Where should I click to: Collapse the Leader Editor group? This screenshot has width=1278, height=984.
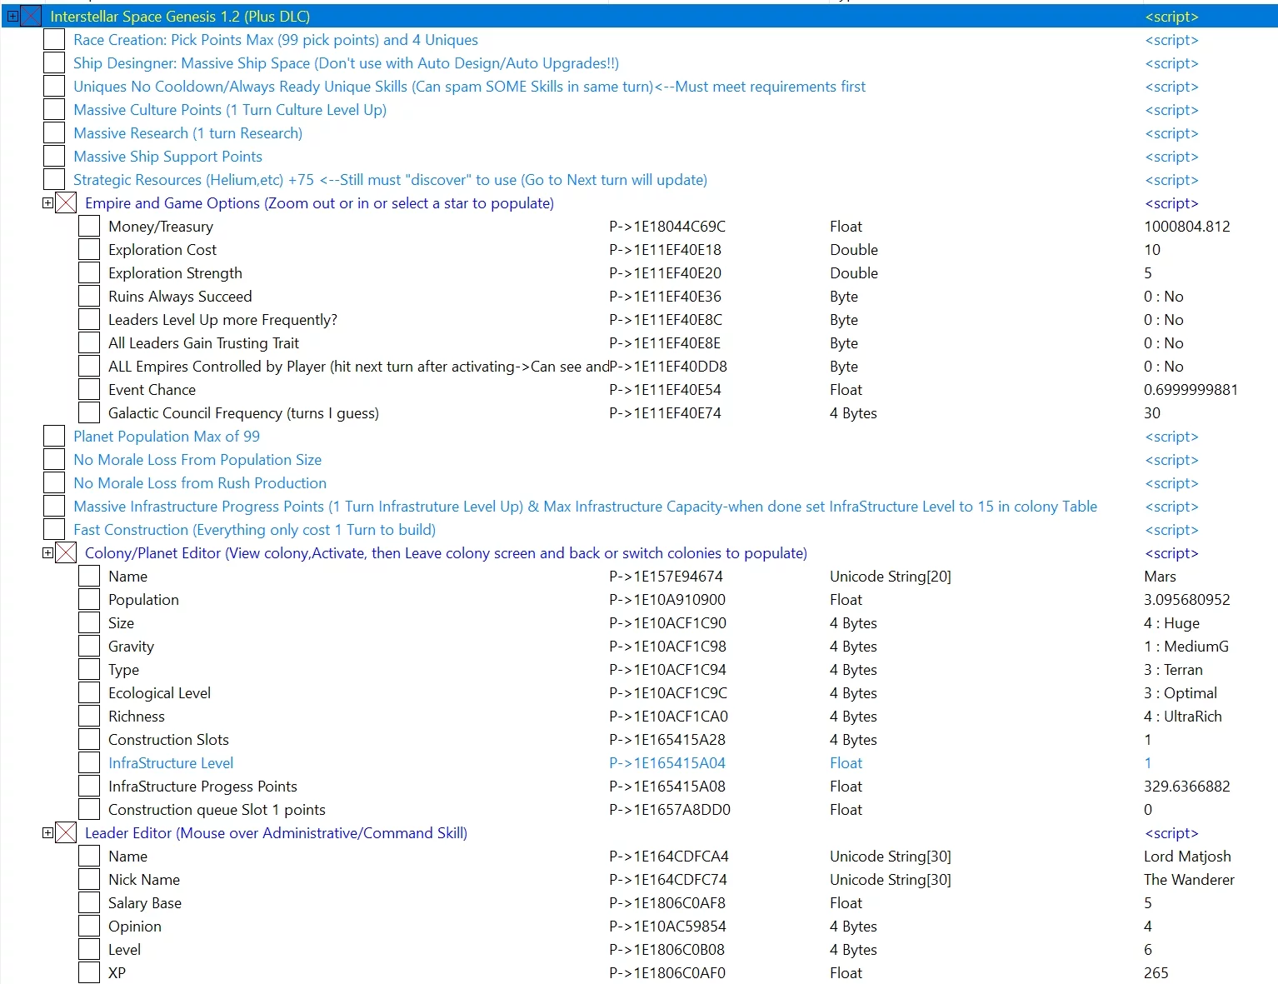click(47, 833)
